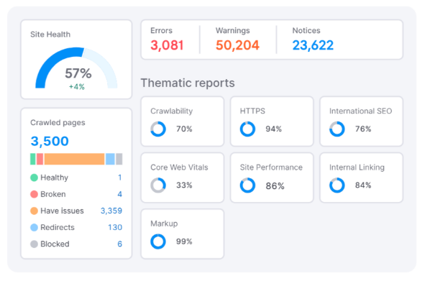
Task: Click the 99% Markup score
Action: click(x=184, y=241)
